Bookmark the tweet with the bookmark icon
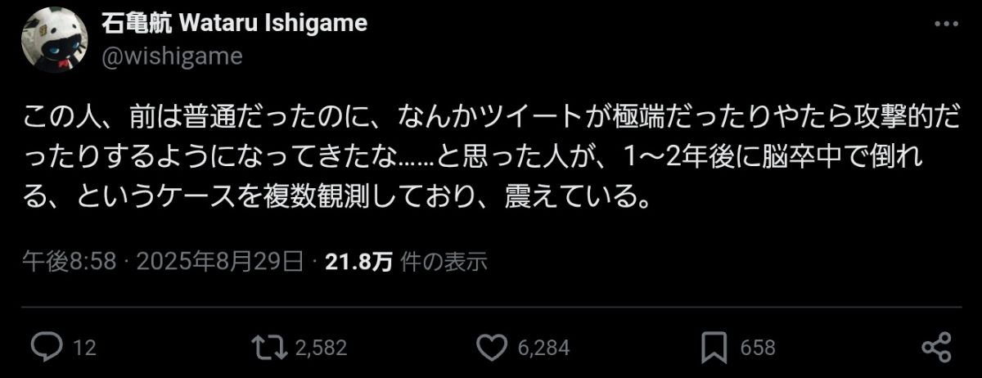 [x=715, y=347]
